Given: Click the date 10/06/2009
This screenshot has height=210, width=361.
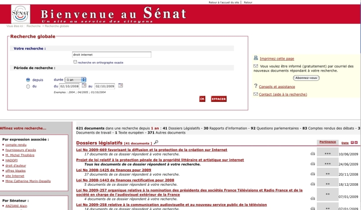Looking at the screenshot, I should 348,154.
